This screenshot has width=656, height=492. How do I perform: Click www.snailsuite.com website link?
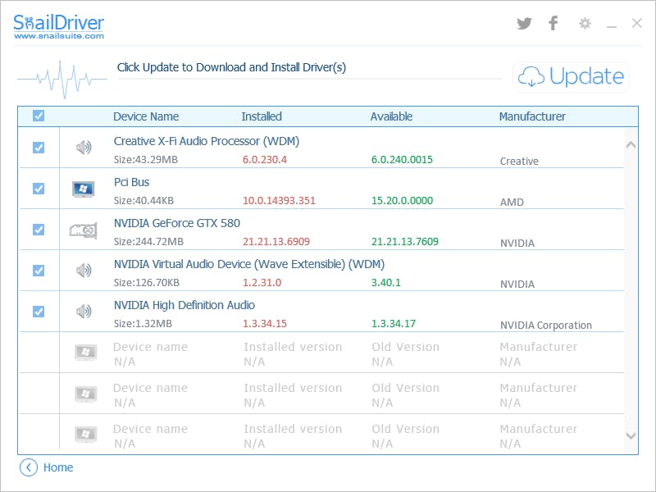(59, 36)
